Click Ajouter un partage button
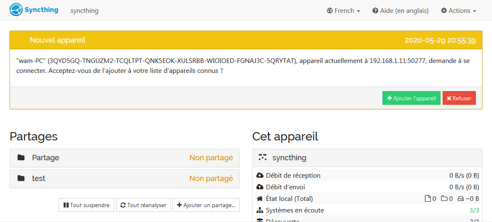The width and height of the screenshot is (492, 222). coord(206,205)
